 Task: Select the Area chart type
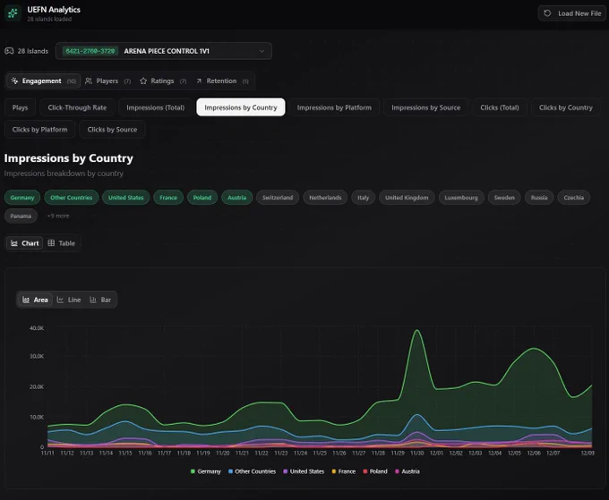(x=35, y=300)
